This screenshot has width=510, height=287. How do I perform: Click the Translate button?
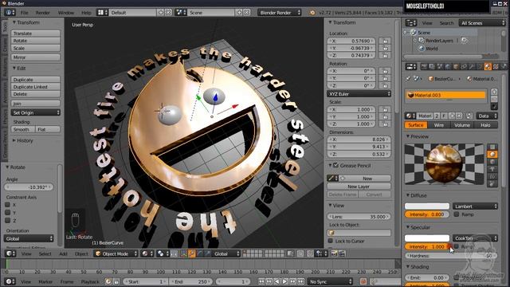coord(36,33)
